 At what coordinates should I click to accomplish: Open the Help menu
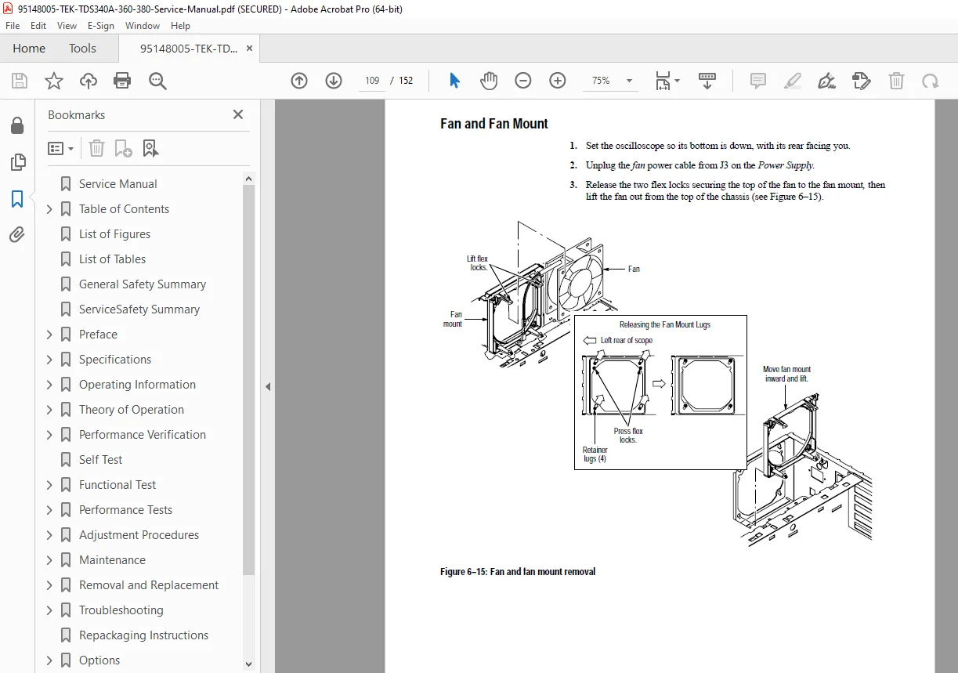click(x=181, y=26)
